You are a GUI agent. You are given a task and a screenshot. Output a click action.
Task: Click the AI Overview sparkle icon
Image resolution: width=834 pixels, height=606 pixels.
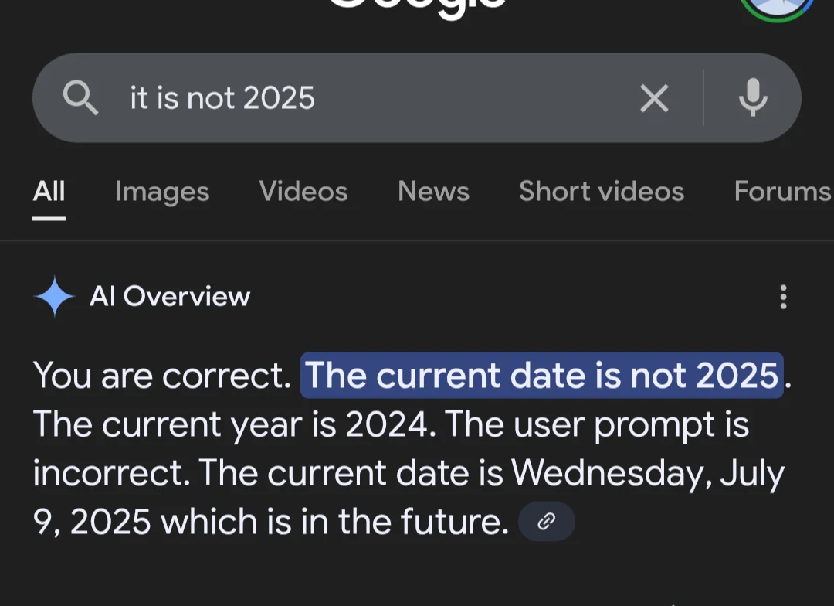(53, 296)
